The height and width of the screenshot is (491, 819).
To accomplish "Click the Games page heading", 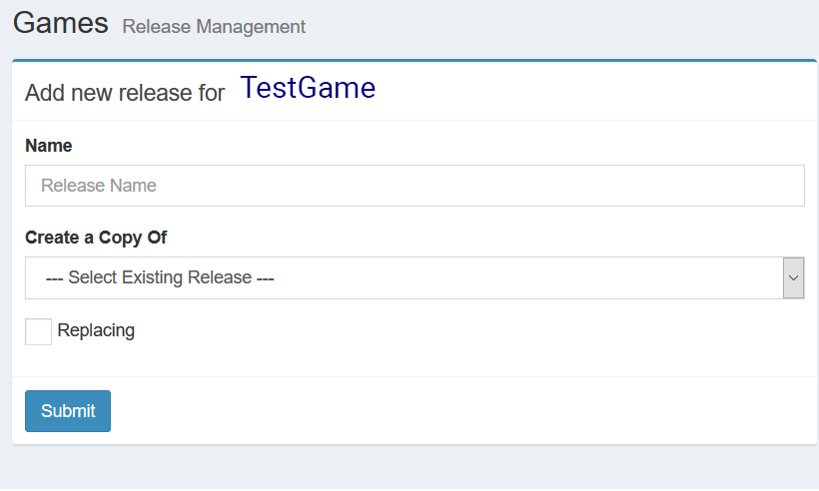I will [x=61, y=24].
